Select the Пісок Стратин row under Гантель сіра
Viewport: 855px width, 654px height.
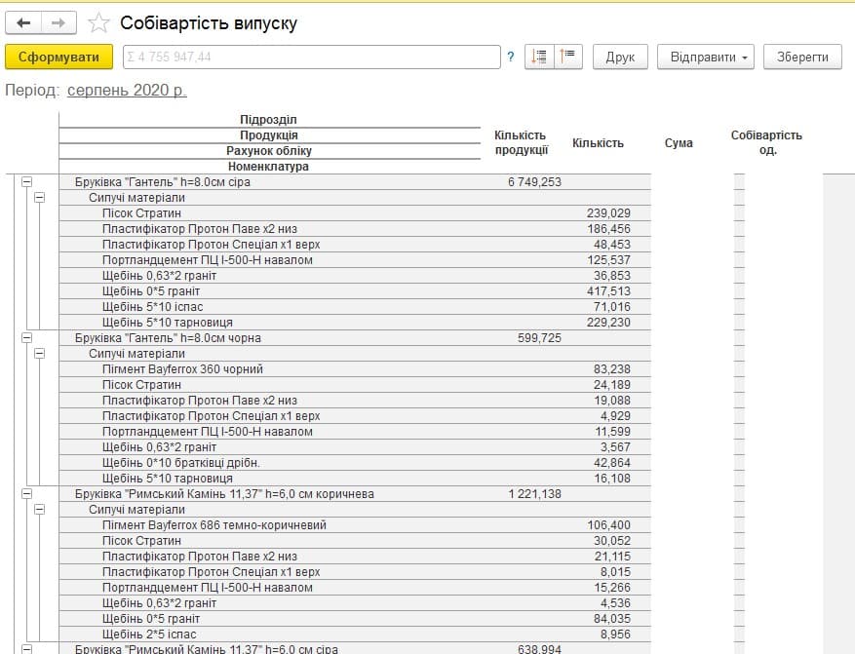tap(355, 213)
